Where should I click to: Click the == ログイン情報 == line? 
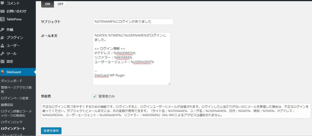click(x=110, y=48)
